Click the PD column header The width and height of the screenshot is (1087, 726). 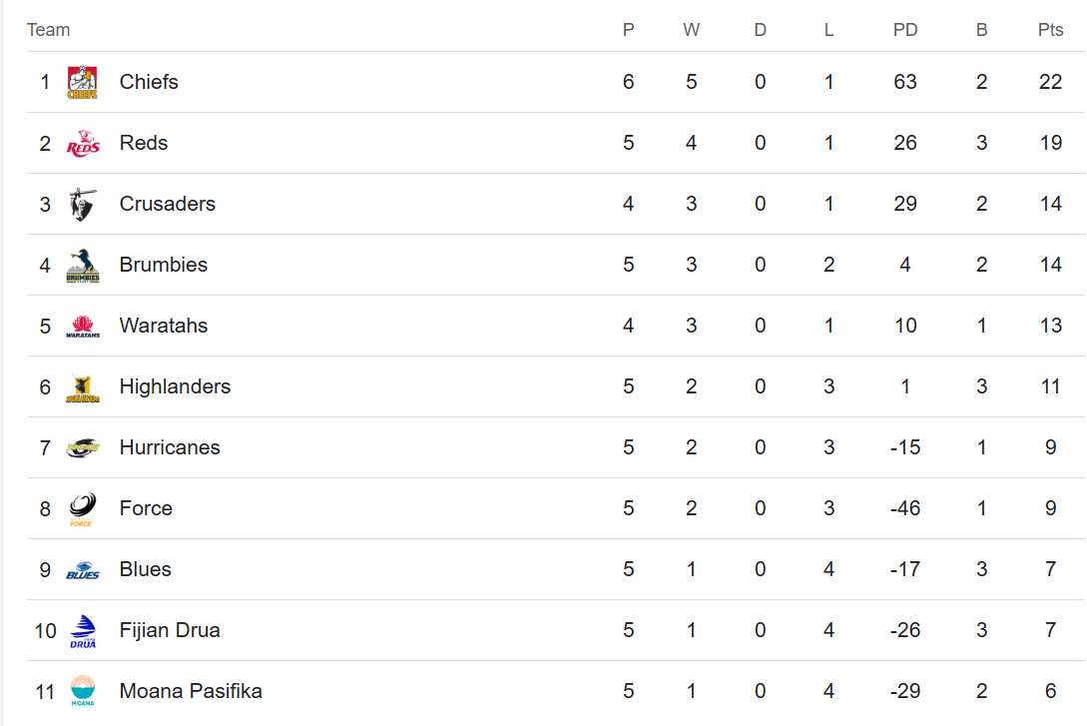[x=905, y=30]
